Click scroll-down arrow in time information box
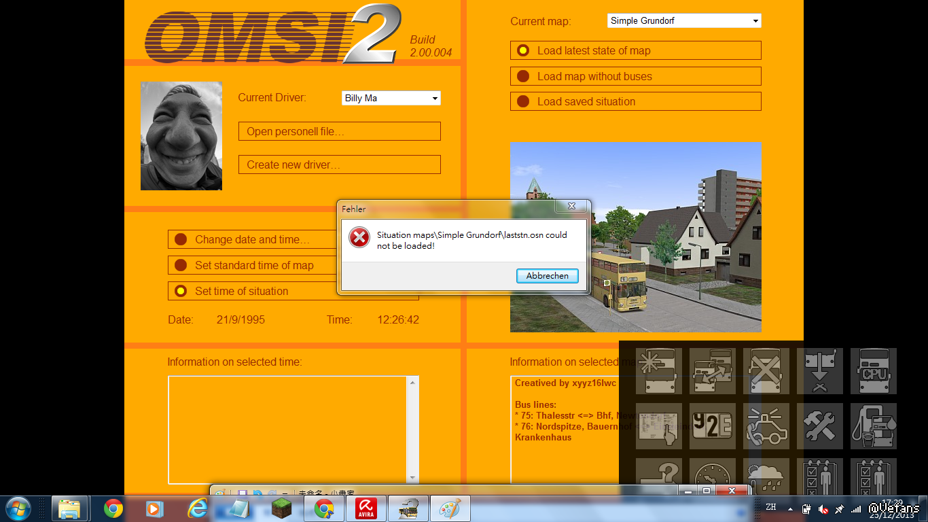928x522 pixels. click(412, 477)
